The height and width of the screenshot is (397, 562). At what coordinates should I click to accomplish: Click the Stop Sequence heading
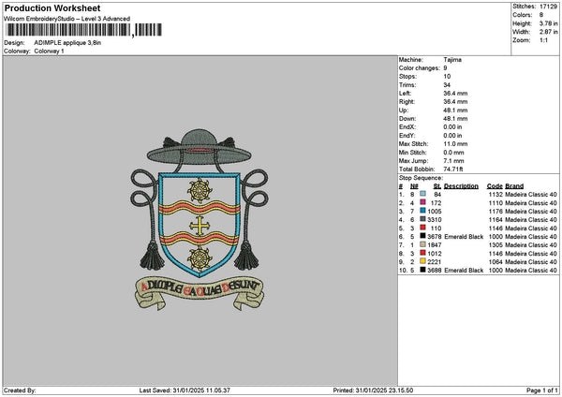tap(421, 178)
